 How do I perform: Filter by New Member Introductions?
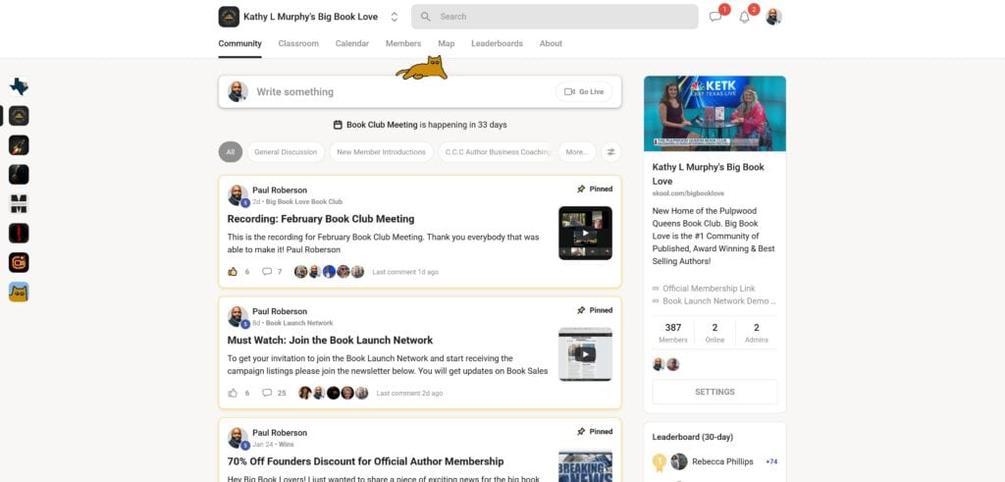pyautogui.click(x=381, y=152)
